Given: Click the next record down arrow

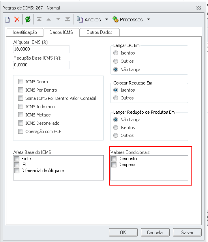Looking at the screenshot, I should [58, 19].
